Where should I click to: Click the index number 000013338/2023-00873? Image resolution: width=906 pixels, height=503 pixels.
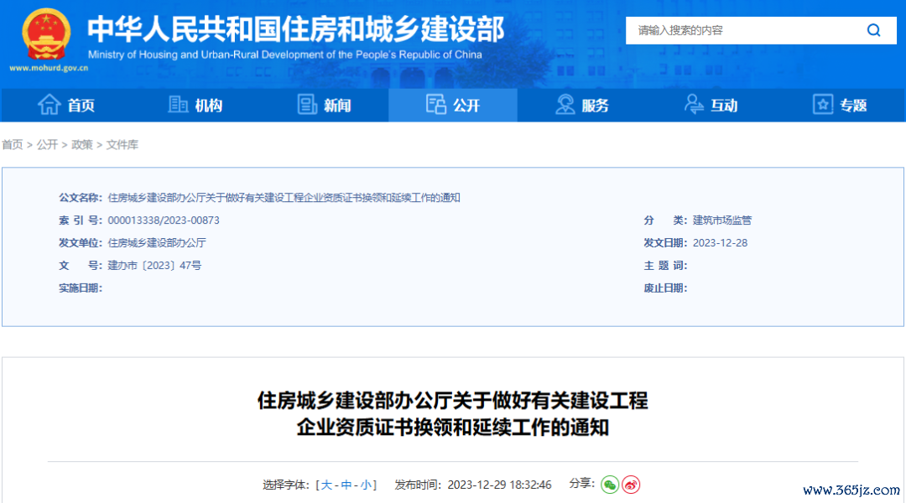click(164, 220)
